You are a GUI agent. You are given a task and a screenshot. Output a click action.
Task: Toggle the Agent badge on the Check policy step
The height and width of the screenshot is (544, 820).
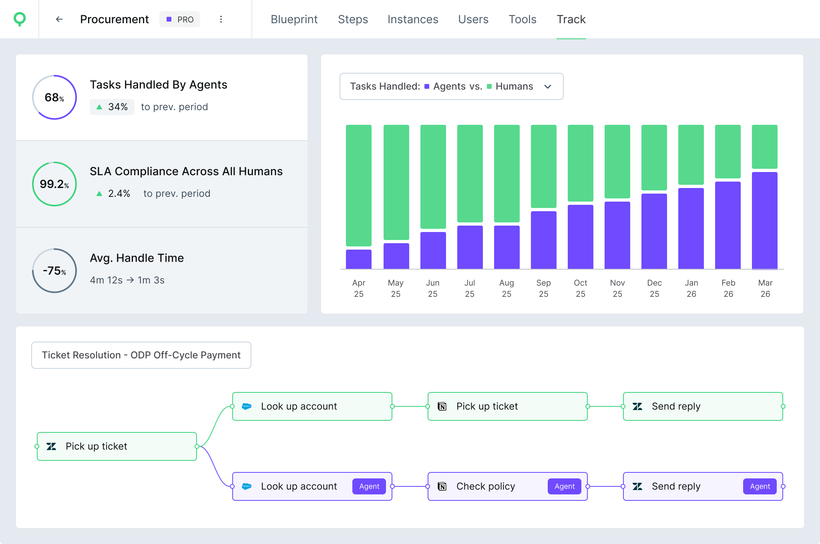tap(564, 486)
